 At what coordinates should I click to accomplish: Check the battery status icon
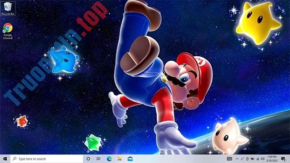pyautogui.click(x=253, y=159)
